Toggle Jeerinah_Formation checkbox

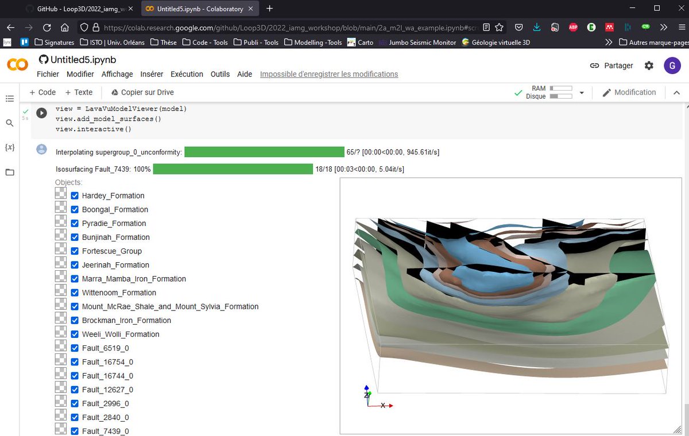coord(75,265)
